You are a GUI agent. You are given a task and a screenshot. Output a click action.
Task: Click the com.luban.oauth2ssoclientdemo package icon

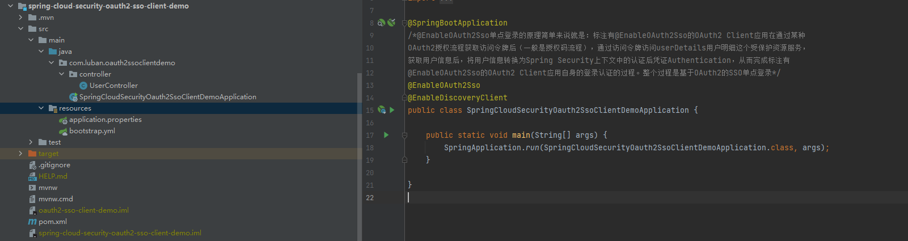coord(63,63)
